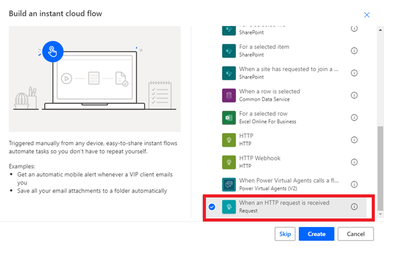This screenshot has height=253, width=397.
Task: Click 'Common Data Service' subtitle text
Action: point(264,99)
